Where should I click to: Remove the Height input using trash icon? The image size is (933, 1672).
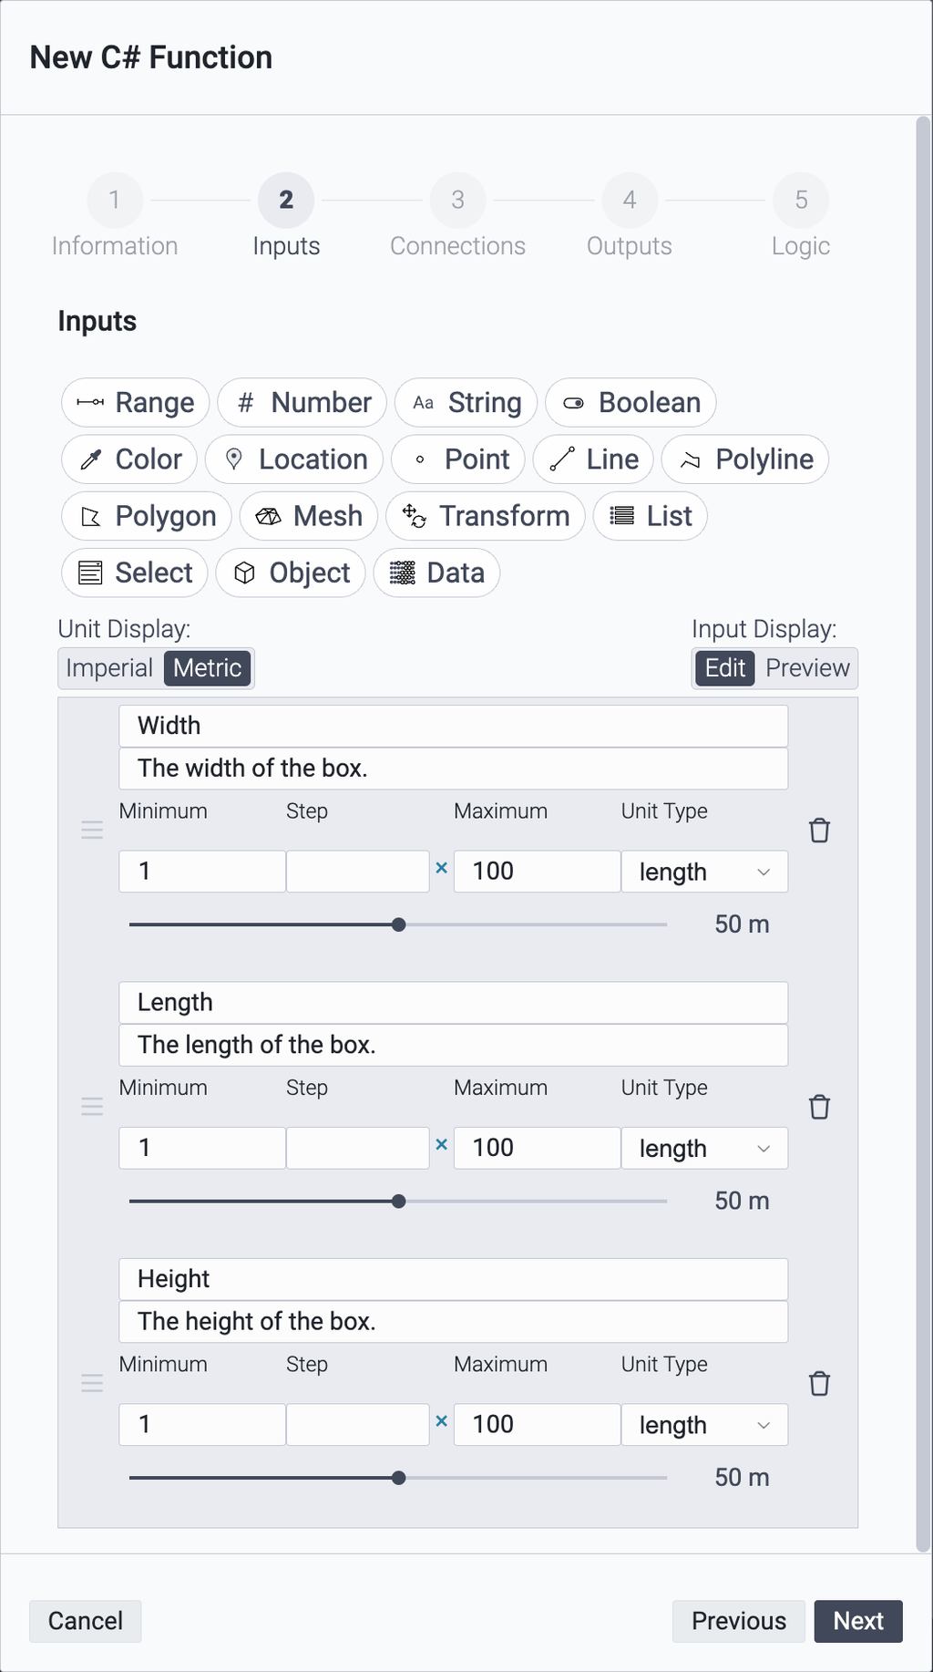819,1384
